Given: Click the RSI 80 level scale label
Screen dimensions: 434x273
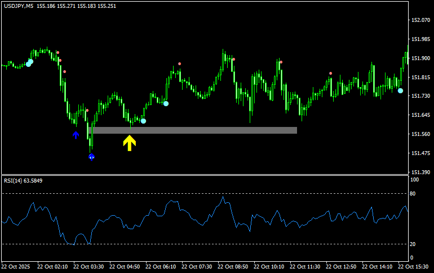Looking at the screenshot, I should [x=414, y=194].
